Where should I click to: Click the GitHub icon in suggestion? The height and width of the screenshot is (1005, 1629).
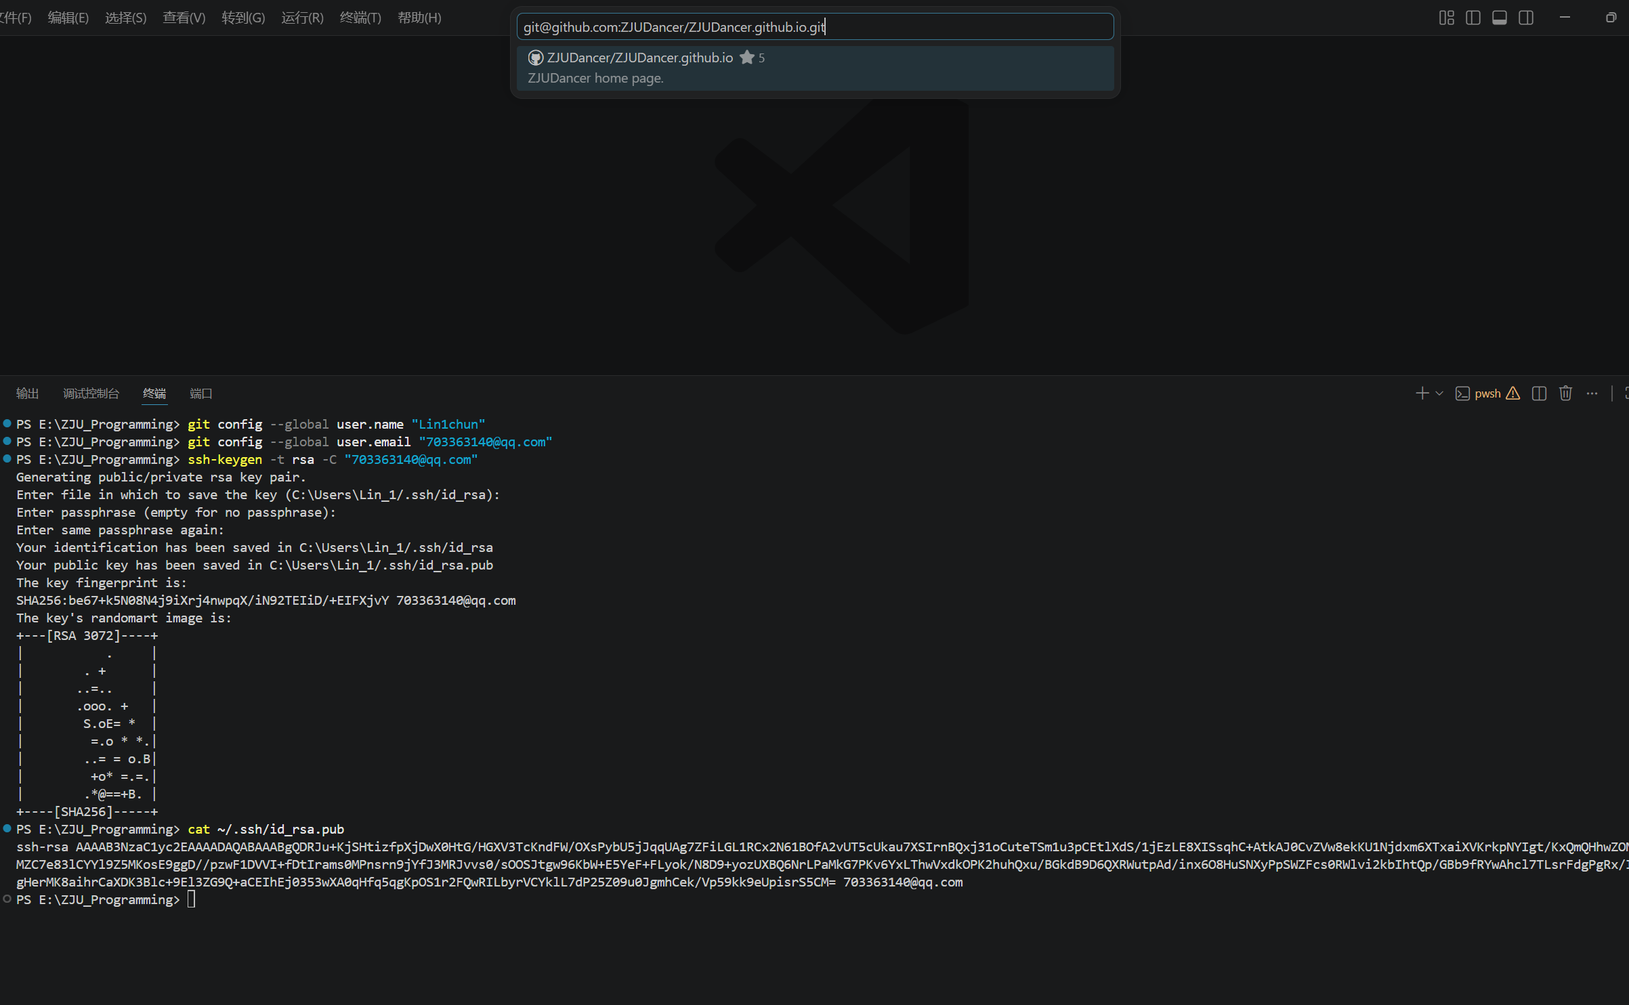535,58
